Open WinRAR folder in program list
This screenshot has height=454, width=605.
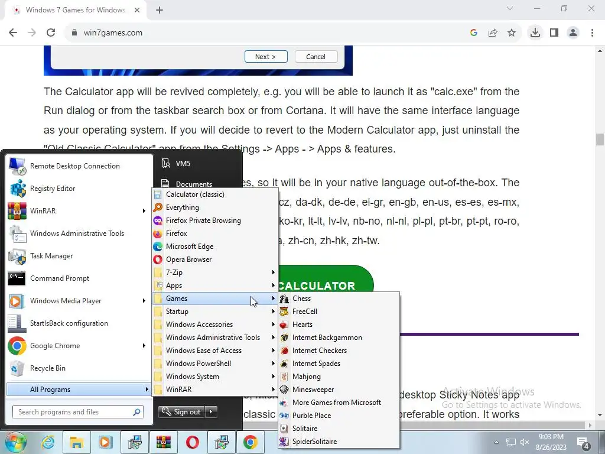215,389
